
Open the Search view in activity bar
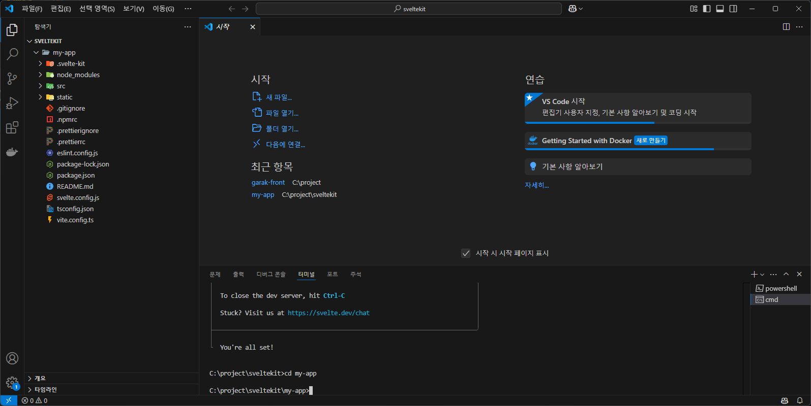coord(12,54)
